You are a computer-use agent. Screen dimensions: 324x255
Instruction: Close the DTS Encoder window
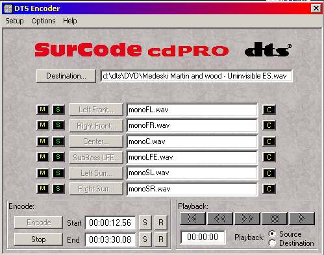(316, 8)
